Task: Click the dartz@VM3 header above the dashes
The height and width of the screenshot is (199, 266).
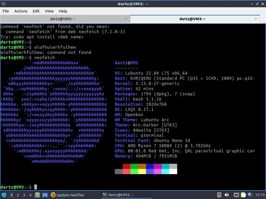Action: pyautogui.click(x=127, y=63)
